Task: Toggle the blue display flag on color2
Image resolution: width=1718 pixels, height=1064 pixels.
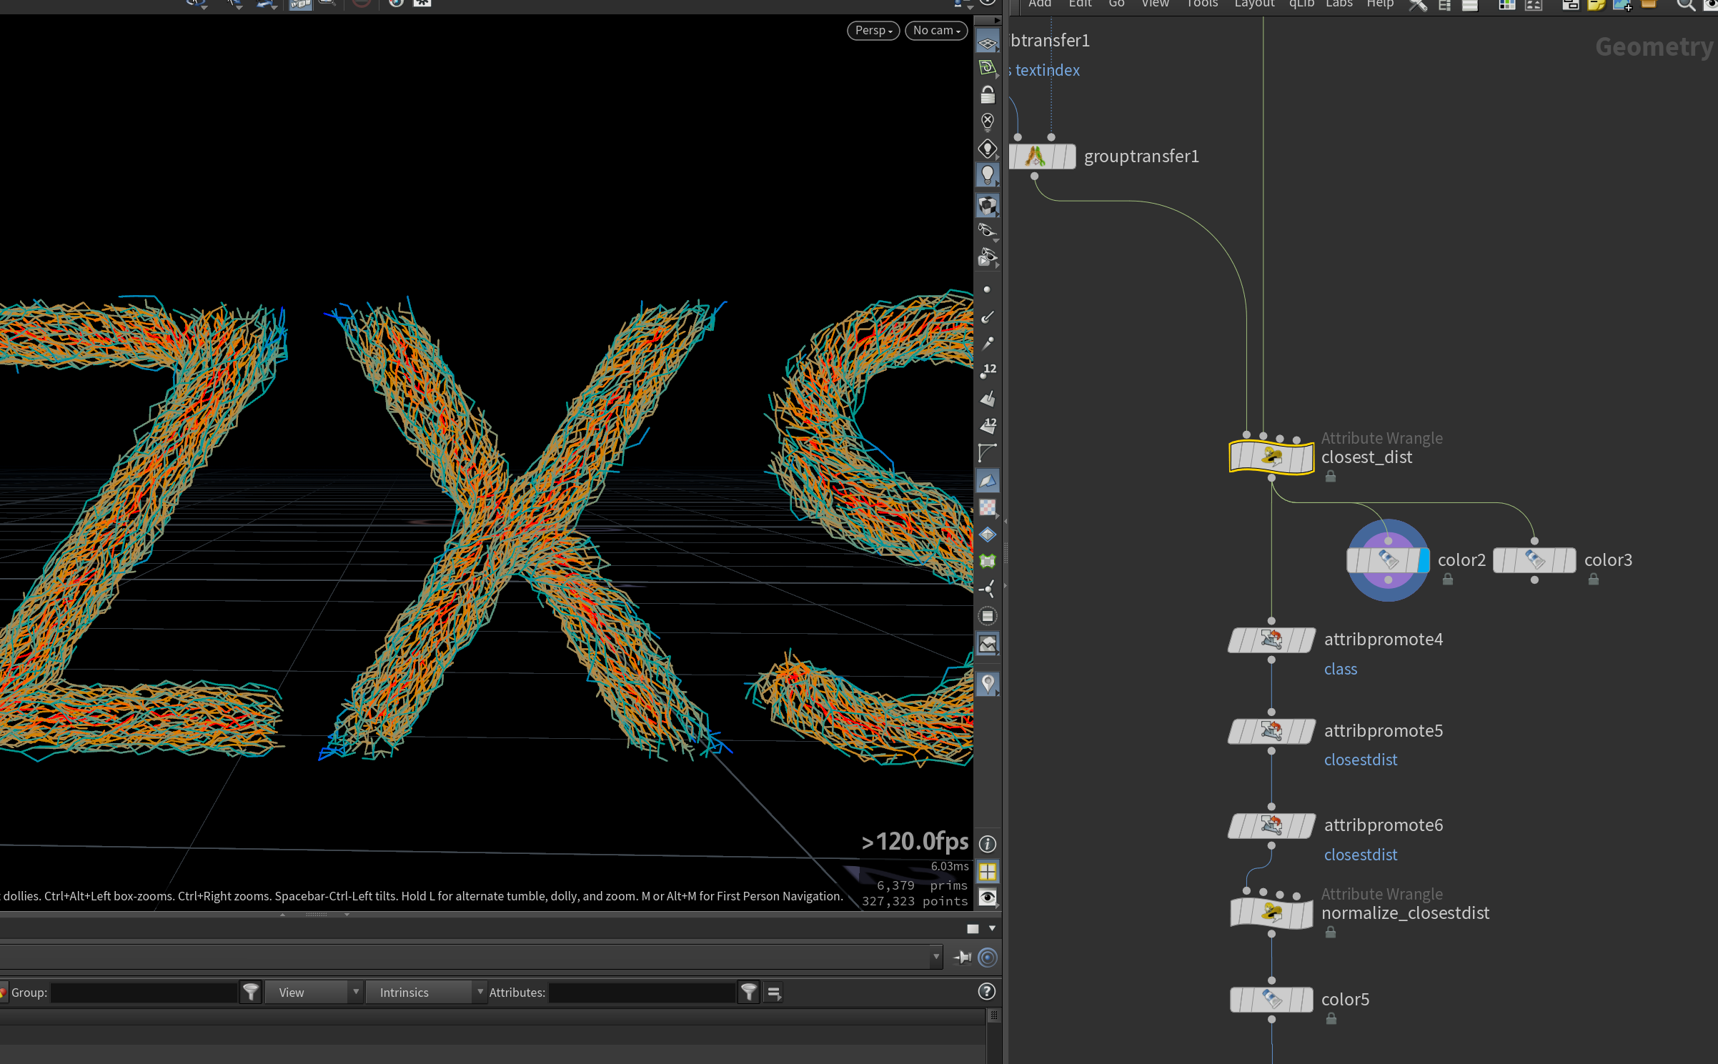Action: coord(1423,560)
